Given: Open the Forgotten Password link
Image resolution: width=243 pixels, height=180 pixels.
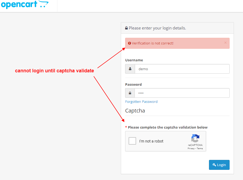Looking at the screenshot, I should (141, 102).
